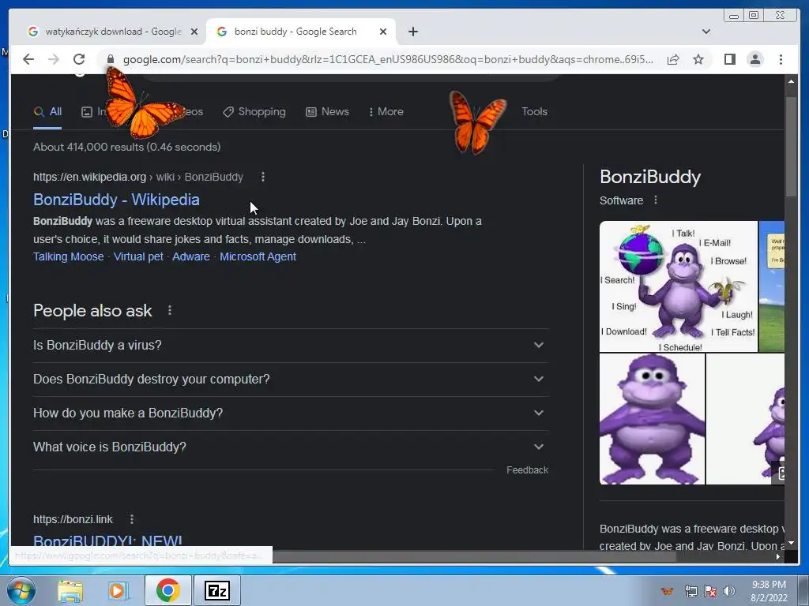Expand 'Is BonziBuddy a virus?' question
Viewport: 809px width, 606px height.
291,346
